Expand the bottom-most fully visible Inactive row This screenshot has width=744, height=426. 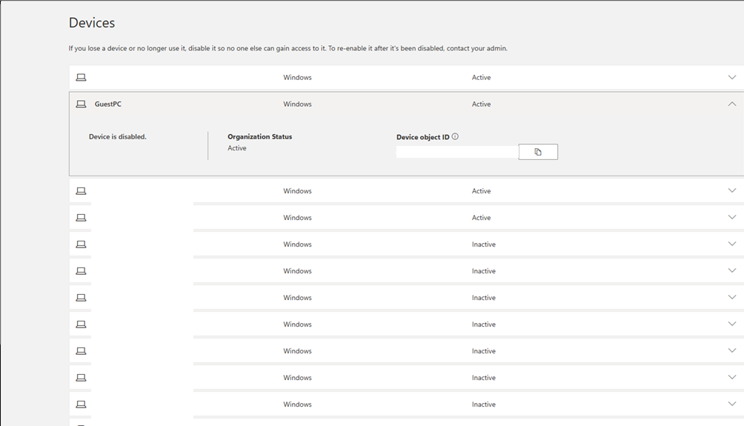coord(731,404)
